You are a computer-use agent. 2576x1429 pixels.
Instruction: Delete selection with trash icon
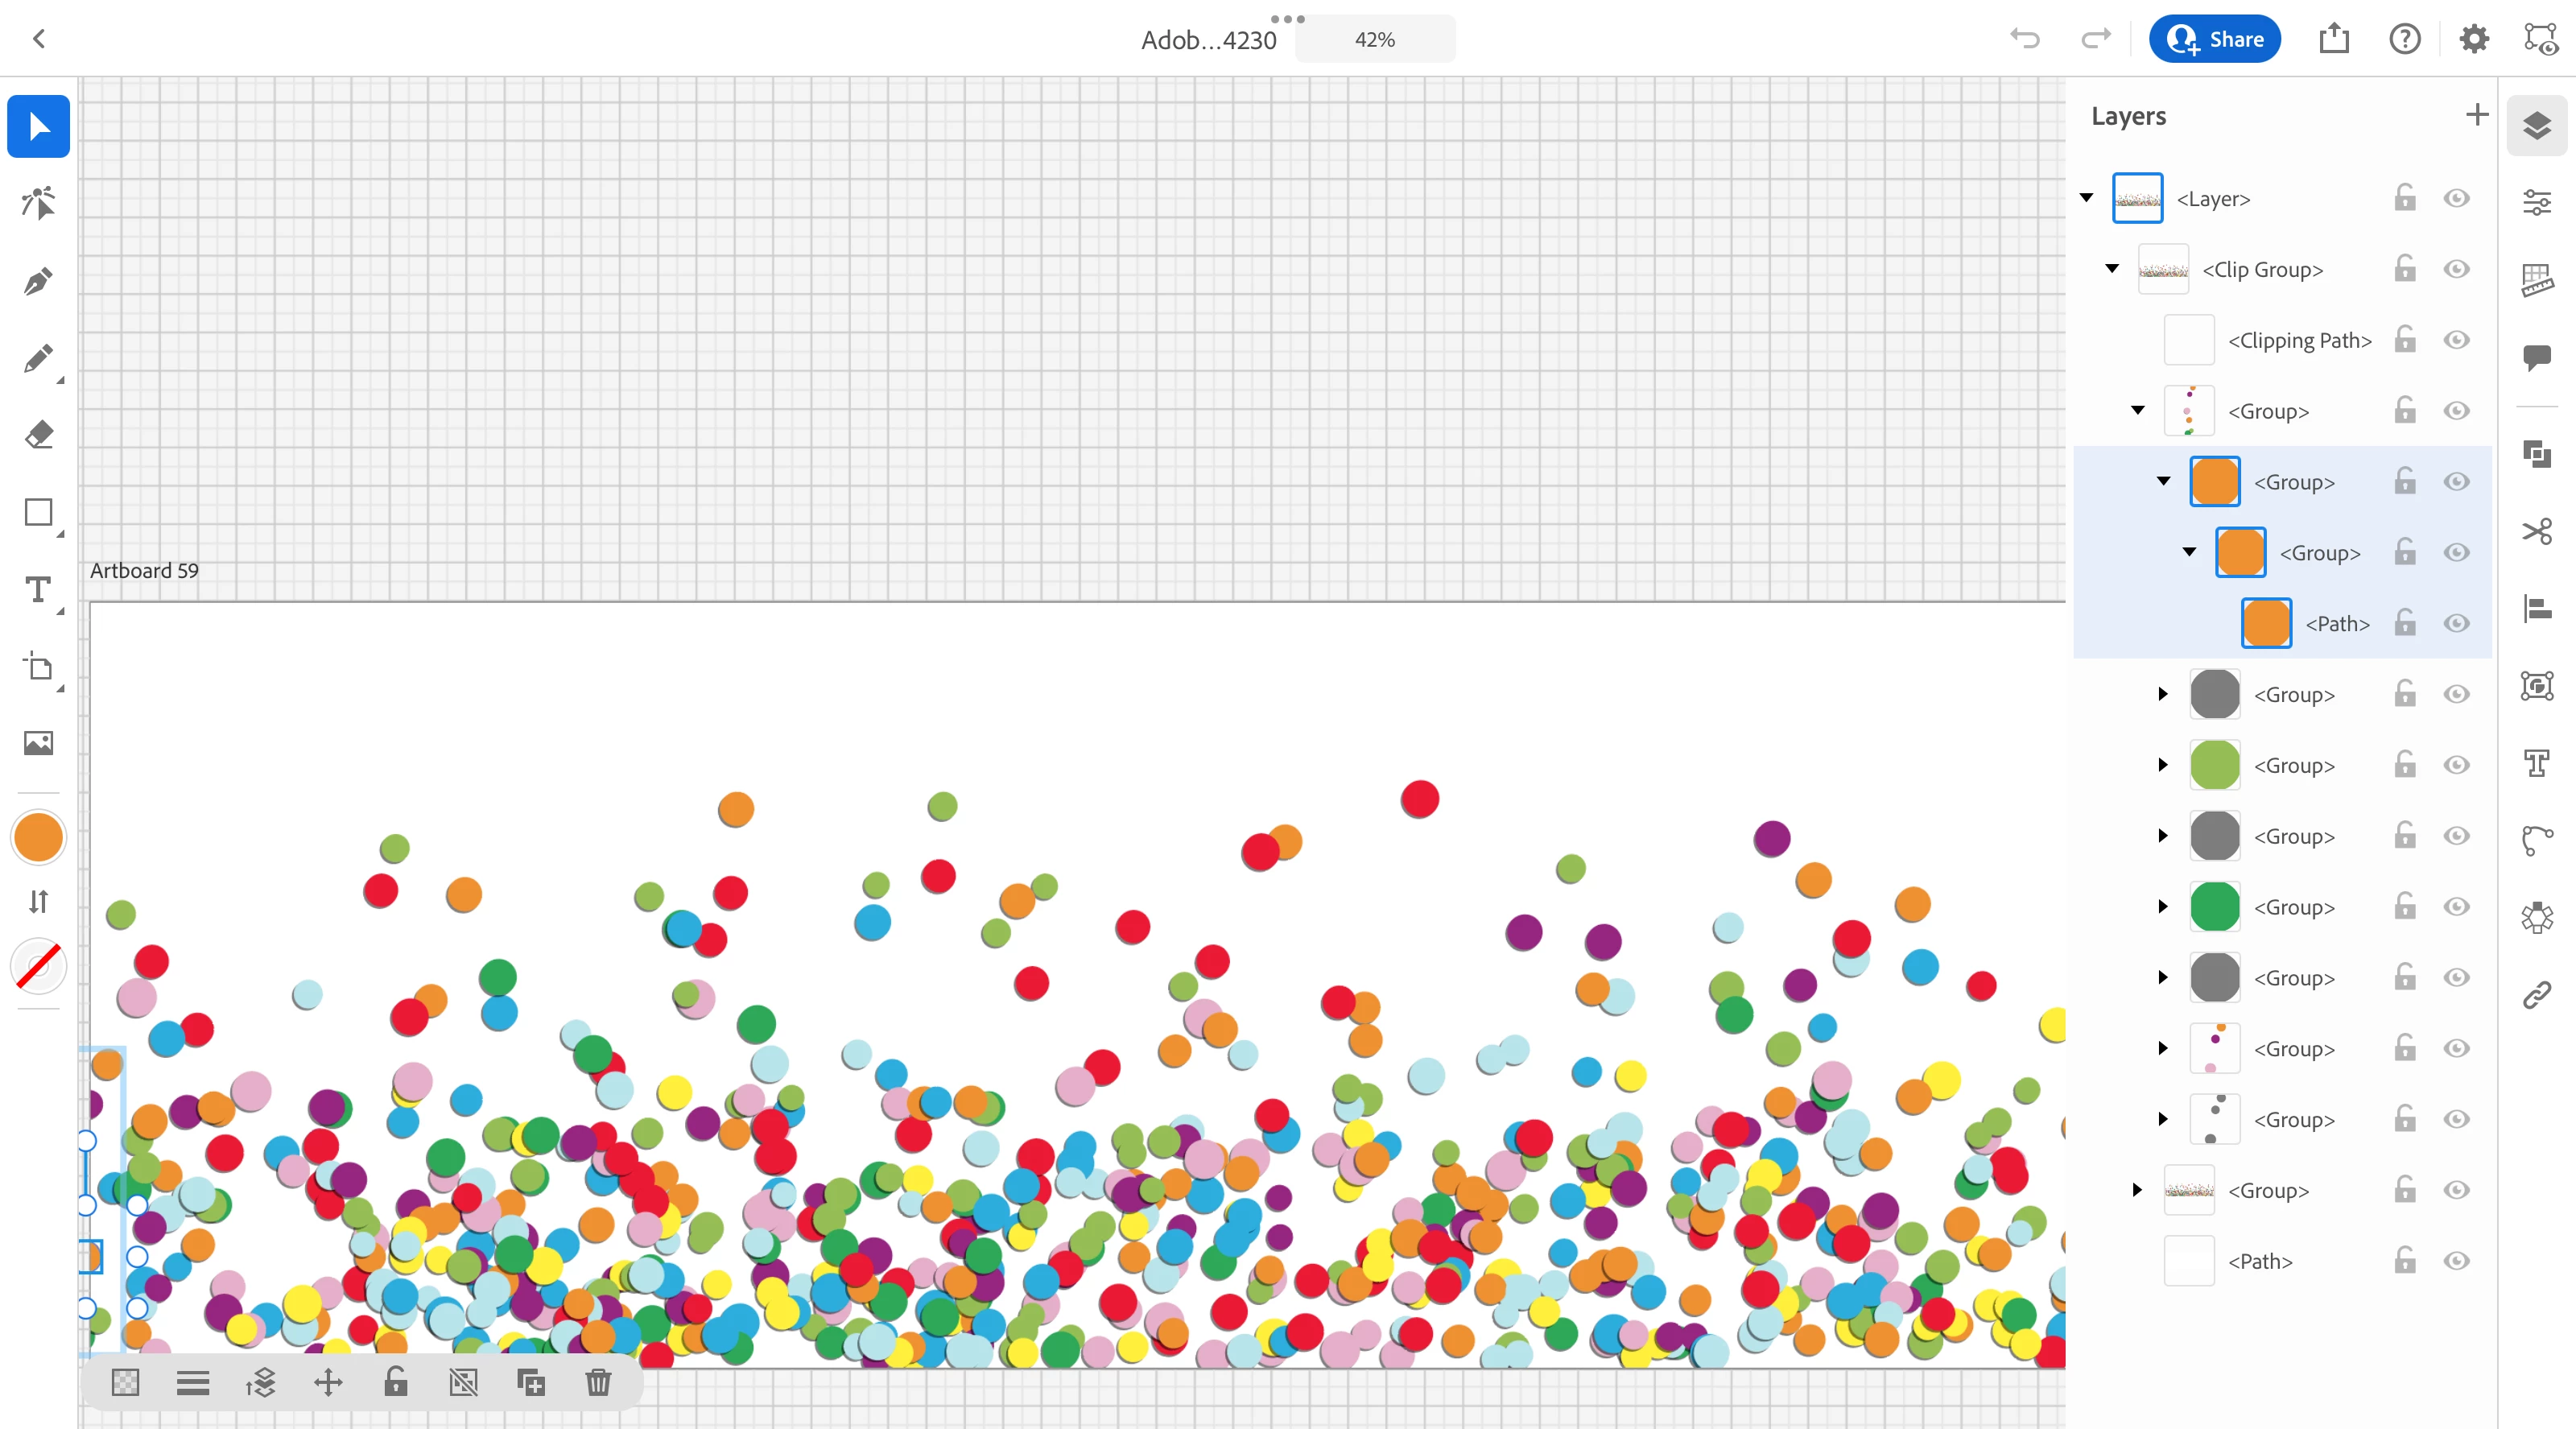[x=598, y=1383]
